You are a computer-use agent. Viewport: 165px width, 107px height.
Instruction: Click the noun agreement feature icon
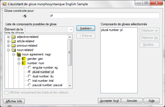pos(19,54)
